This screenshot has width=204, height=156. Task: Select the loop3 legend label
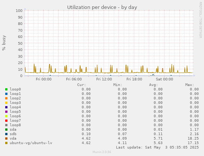[15, 103]
